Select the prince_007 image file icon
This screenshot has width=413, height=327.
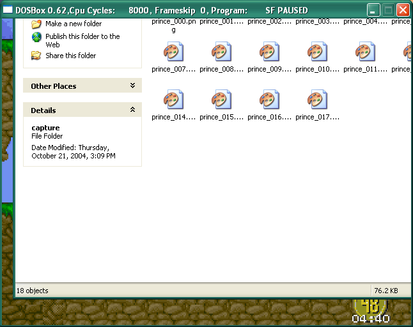pos(173,52)
